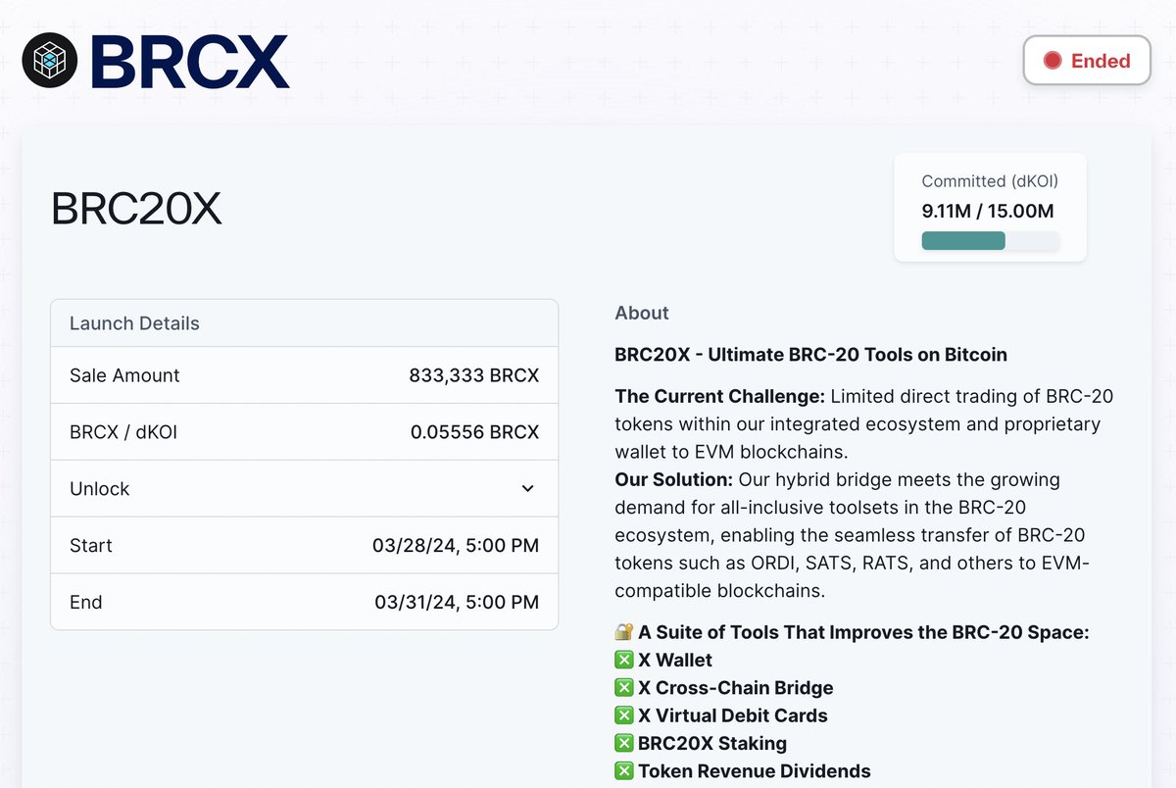Image resolution: width=1176 pixels, height=788 pixels.
Task: Select the start date 03/28/24, 5:00 PM
Action: pos(456,545)
